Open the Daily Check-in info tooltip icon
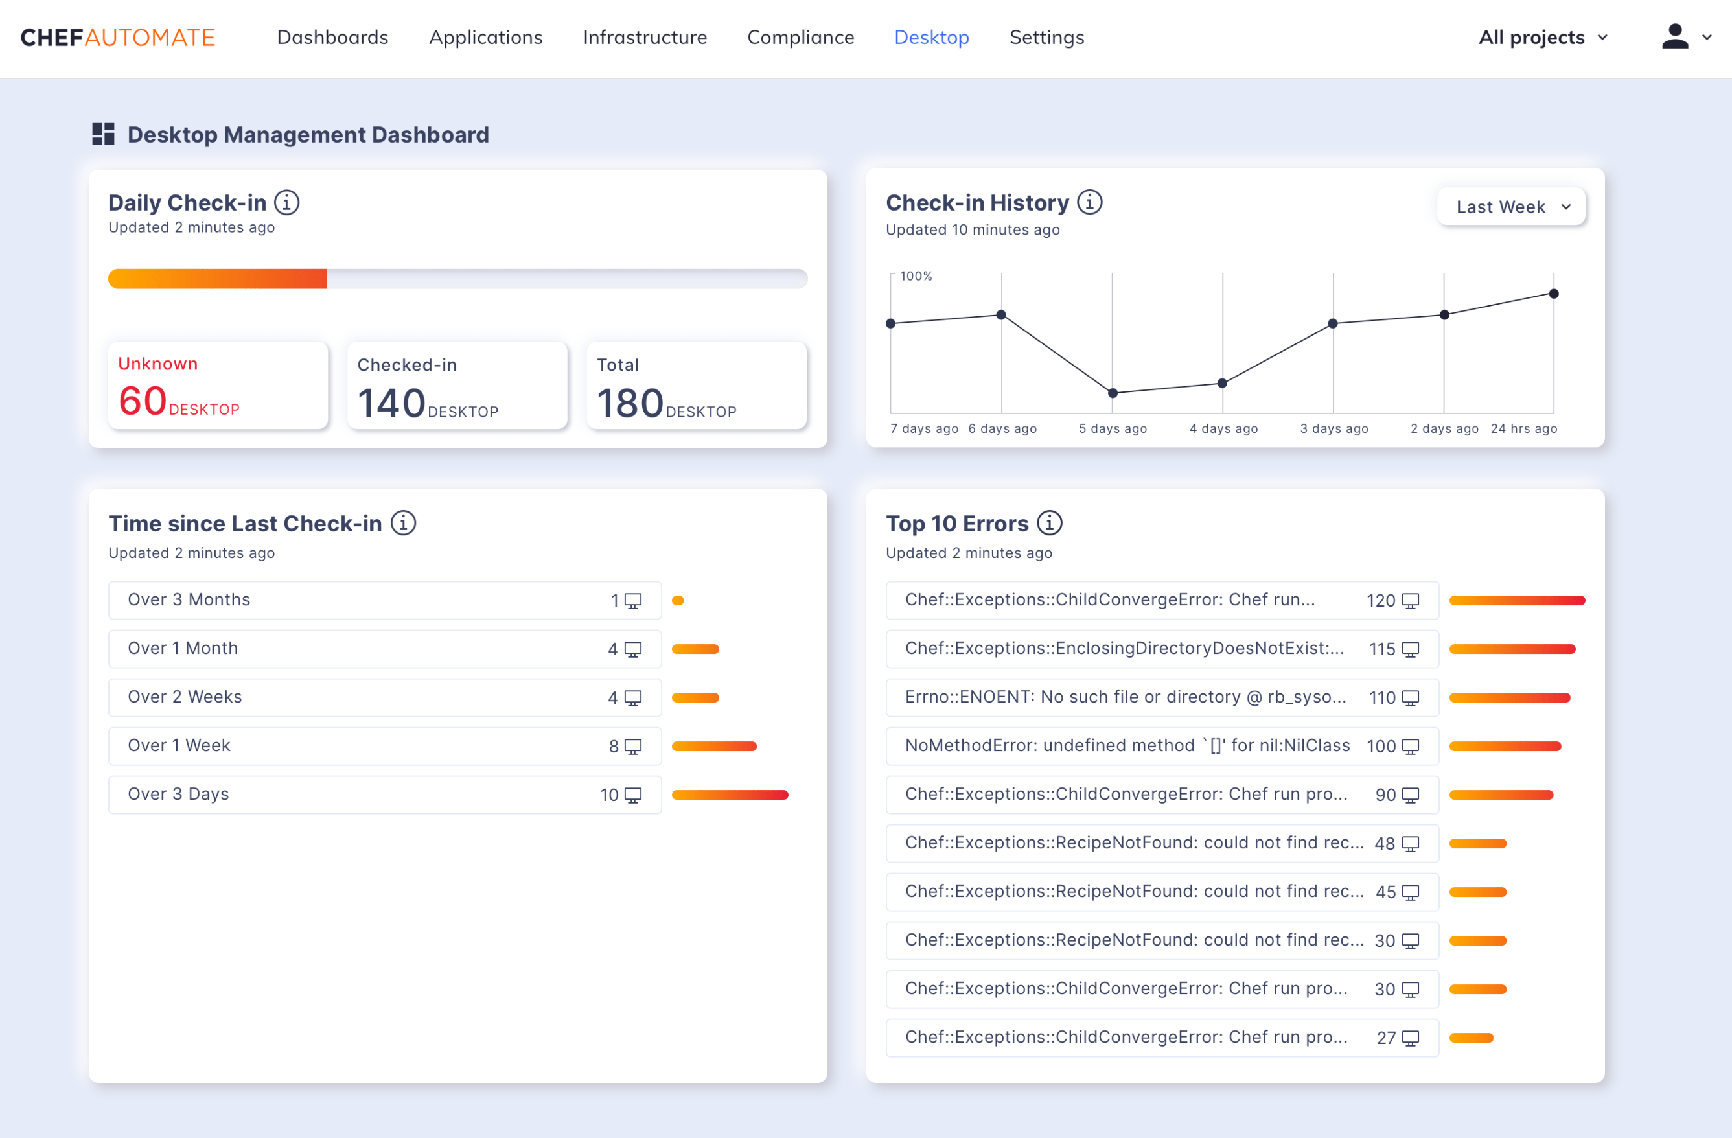Screen dimensions: 1732x1138 288,203
